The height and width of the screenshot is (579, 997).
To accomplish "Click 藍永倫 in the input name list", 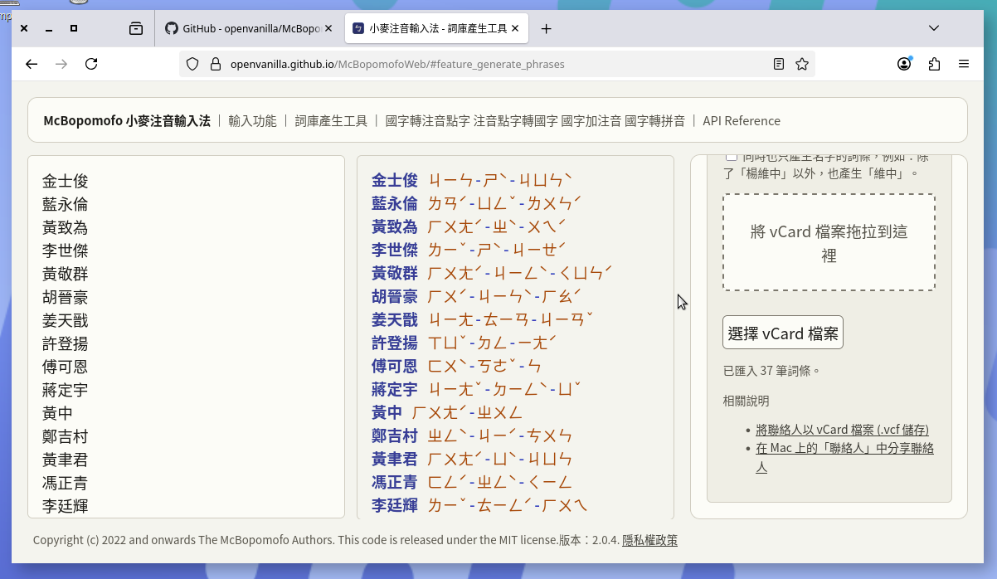I will (x=65, y=204).
